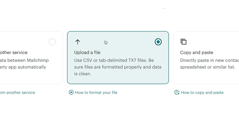239x134 pixels.
Task: Click the "other service" card heading
Action: coord(14,52)
